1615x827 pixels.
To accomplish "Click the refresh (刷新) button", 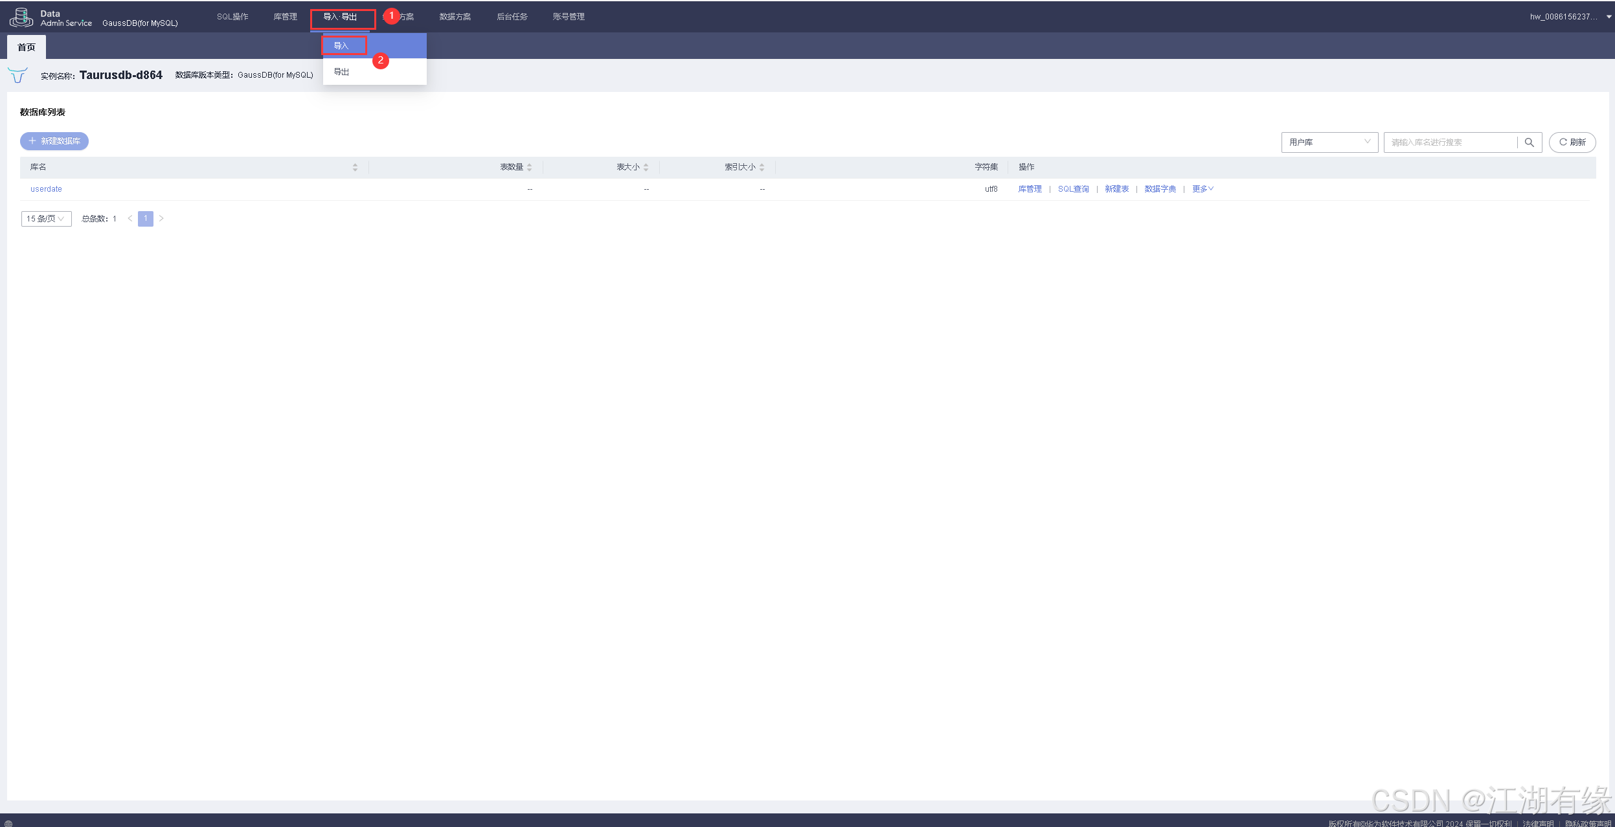I will pyautogui.click(x=1572, y=142).
